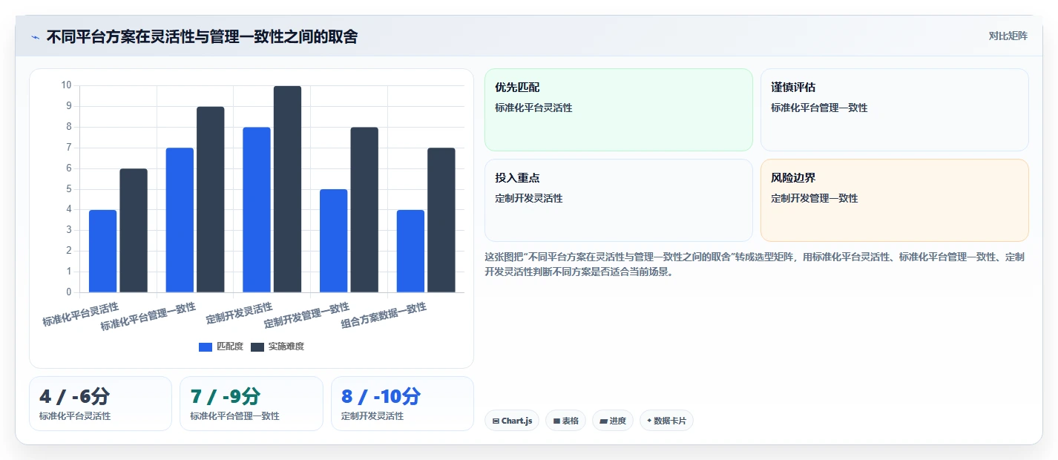Image resolution: width=1058 pixels, height=460 pixels.
Task: Click the dark 实施难度 bar for 定制开发灵活性
Action: click(x=288, y=189)
